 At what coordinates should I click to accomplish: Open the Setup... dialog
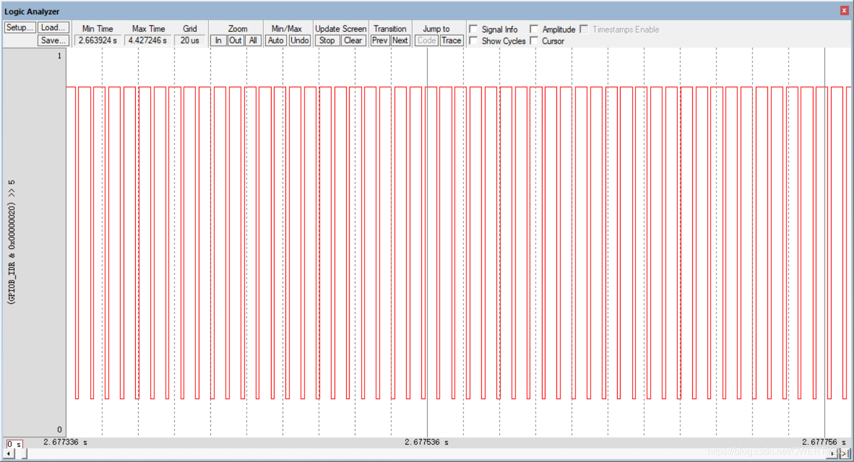[20, 27]
